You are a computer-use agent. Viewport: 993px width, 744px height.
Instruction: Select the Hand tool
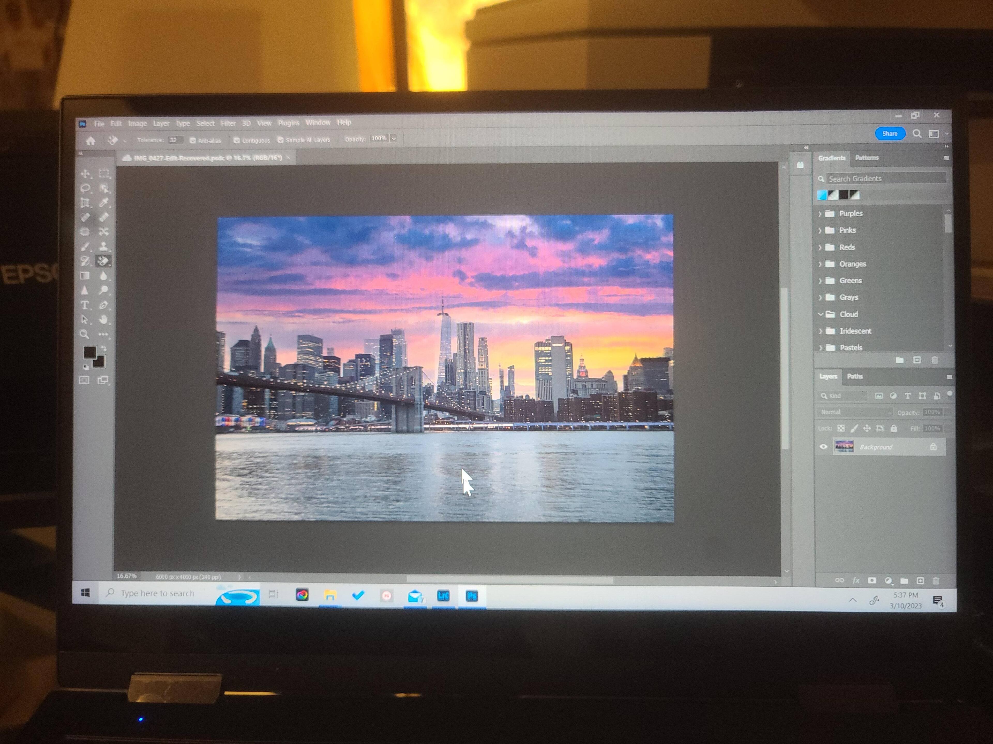(x=104, y=320)
